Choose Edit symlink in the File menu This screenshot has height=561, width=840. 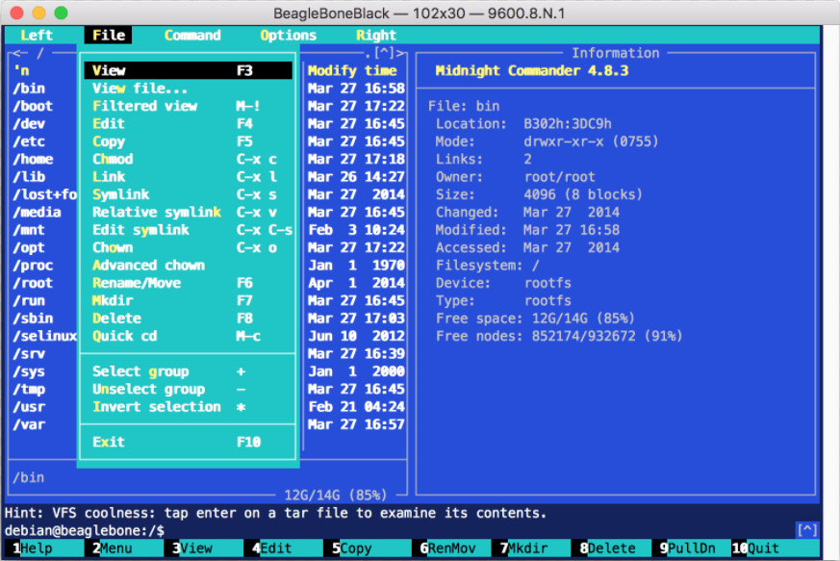click(x=188, y=229)
